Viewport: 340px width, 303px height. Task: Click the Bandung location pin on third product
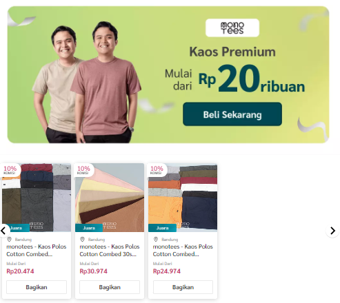[x=156, y=240]
